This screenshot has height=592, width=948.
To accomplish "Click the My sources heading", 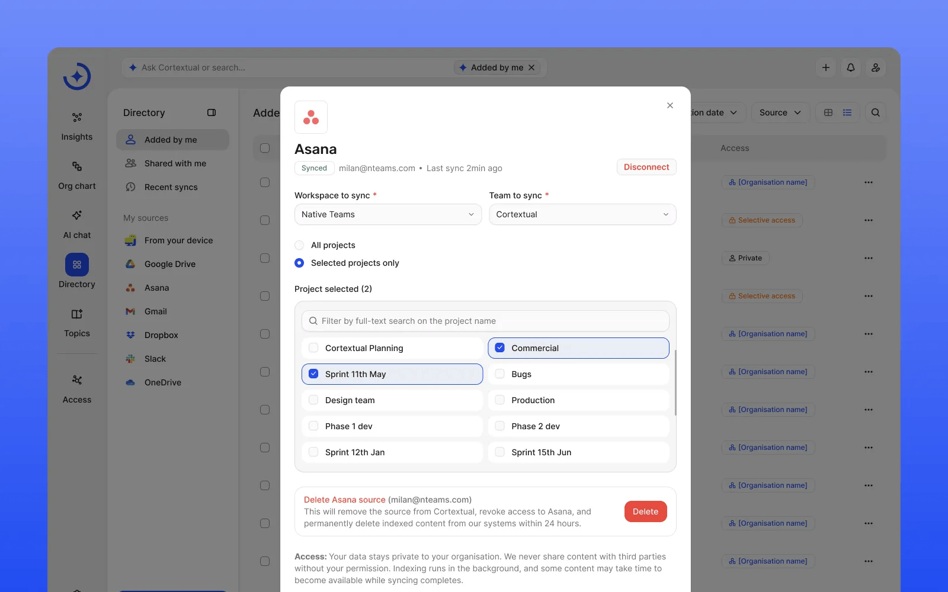I will [x=146, y=218].
